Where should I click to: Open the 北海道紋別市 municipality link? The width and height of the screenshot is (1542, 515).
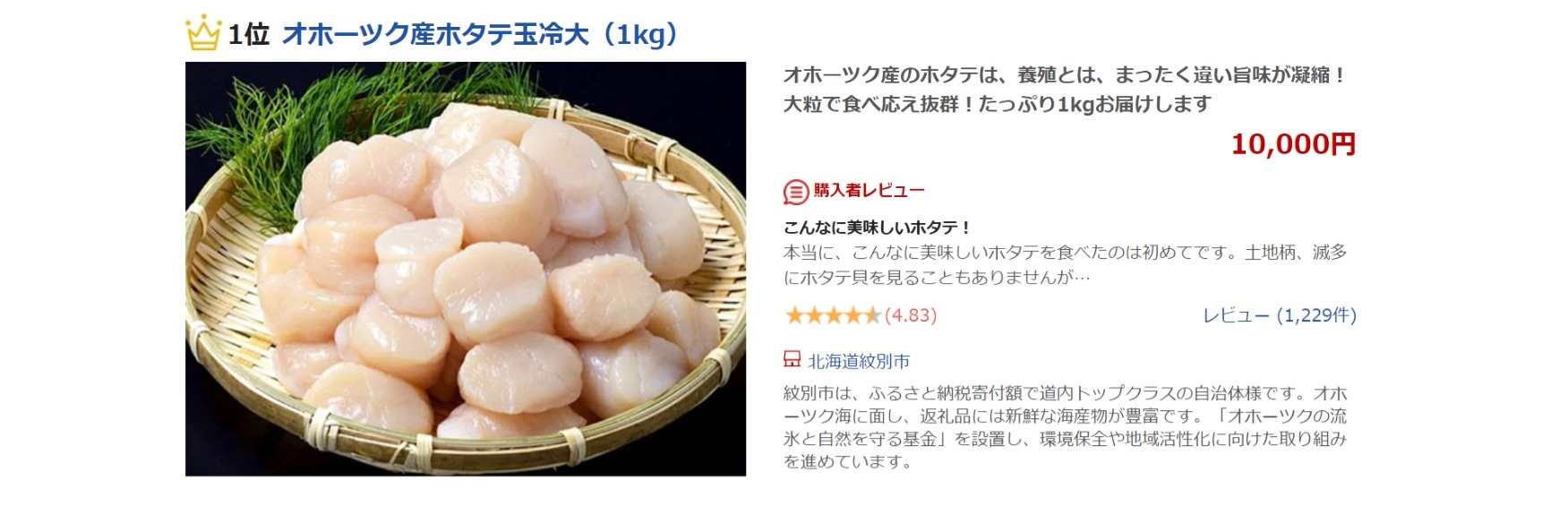coord(859,361)
